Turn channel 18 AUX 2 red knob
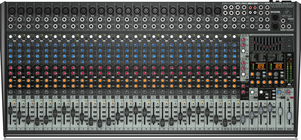 (163, 73)
